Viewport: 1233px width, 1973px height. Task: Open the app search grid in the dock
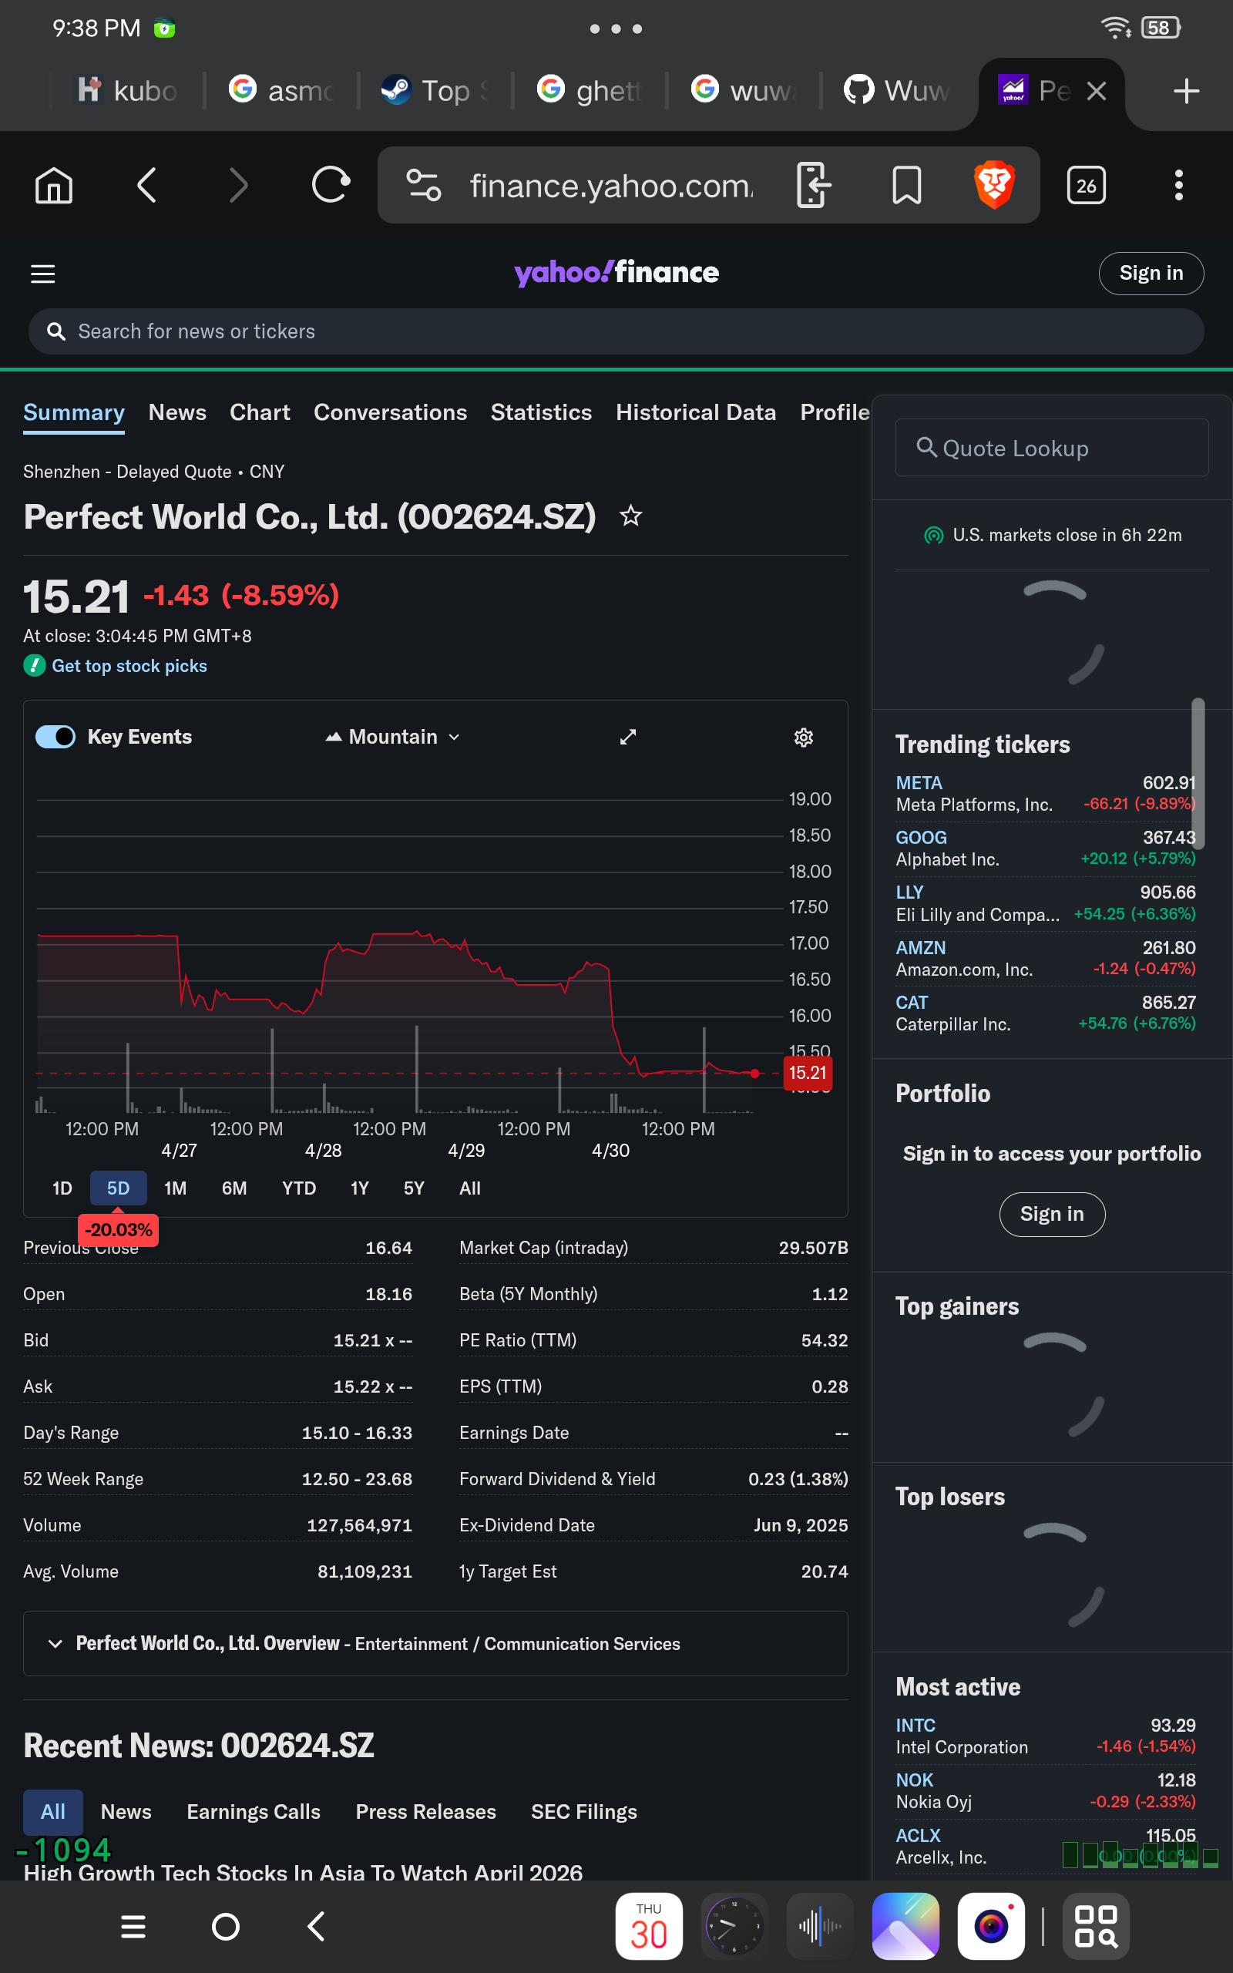pos(1096,1926)
